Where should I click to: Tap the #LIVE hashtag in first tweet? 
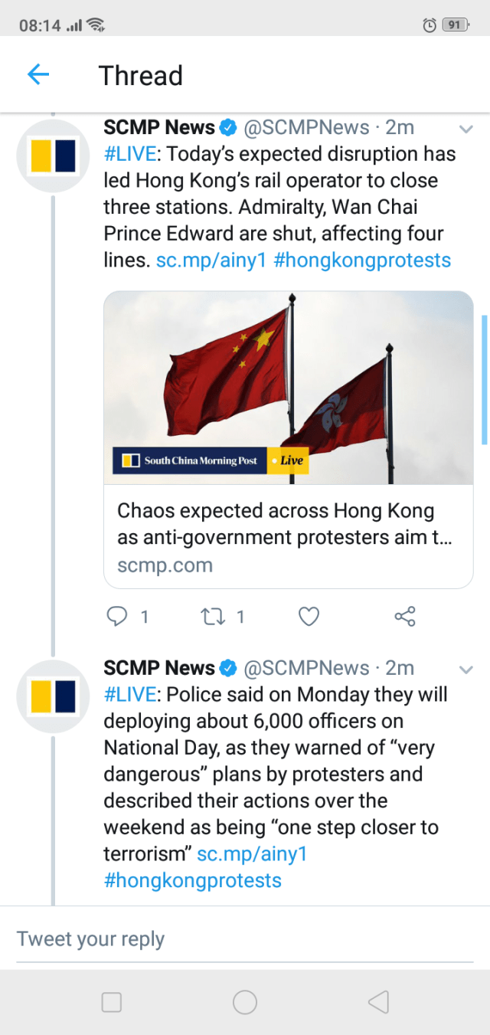pyautogui.click(x=130, y=154)
